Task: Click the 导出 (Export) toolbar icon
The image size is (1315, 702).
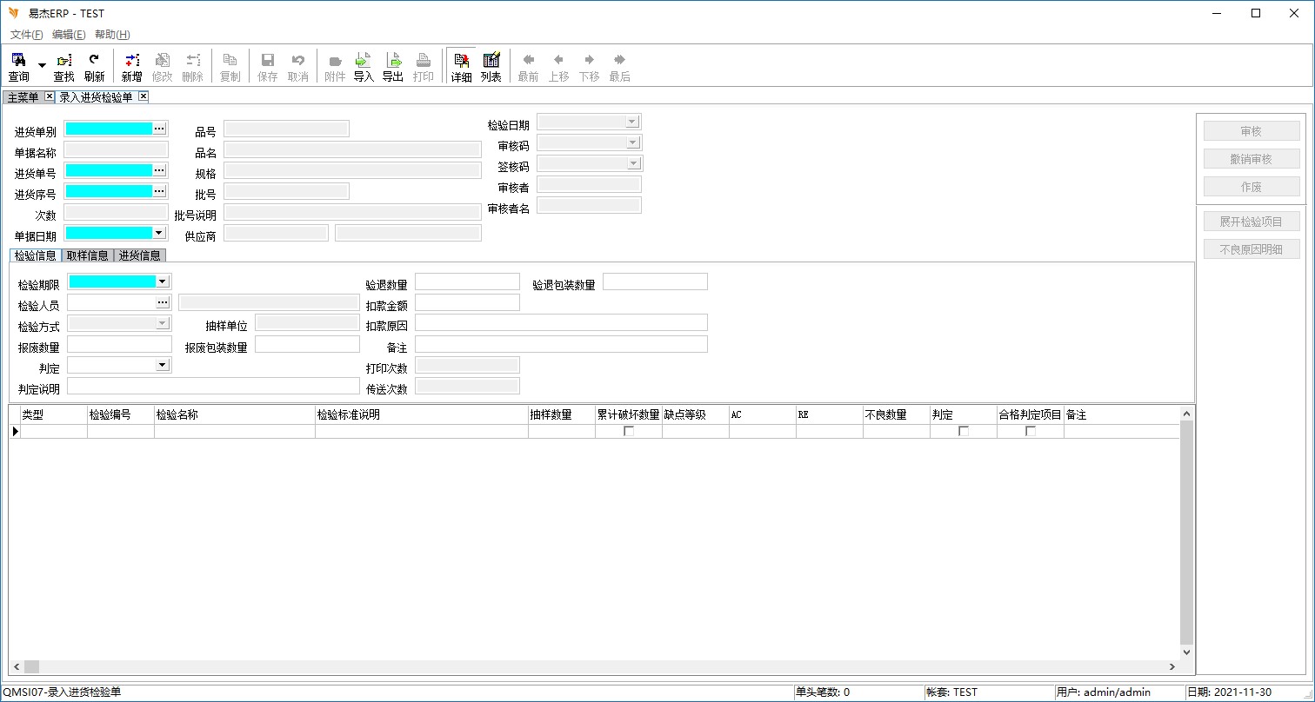Action: [x=393, y=66]
